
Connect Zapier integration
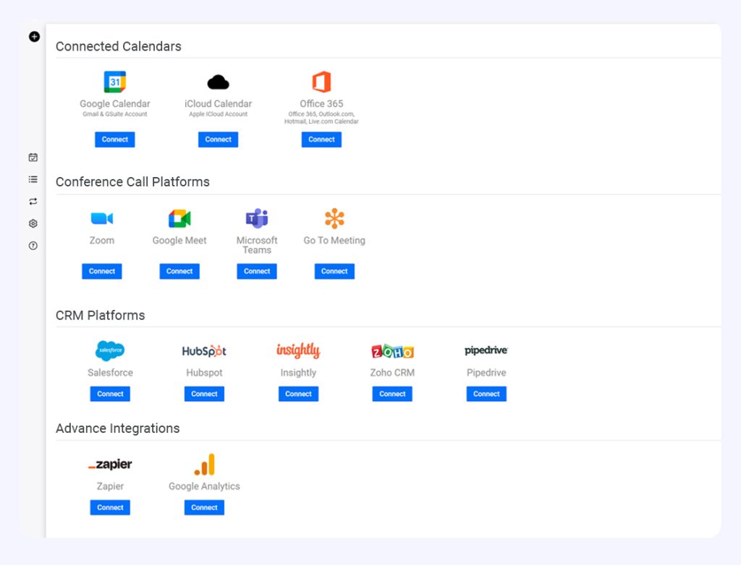[110, 507]
